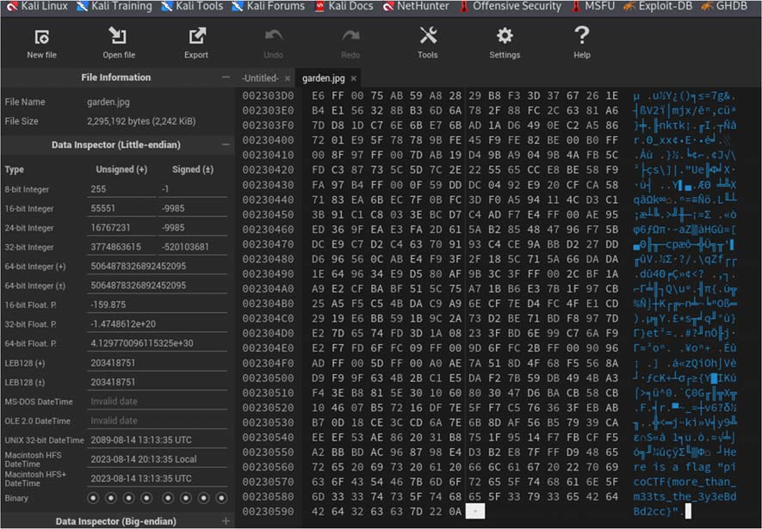Screen dimensions: 762x529
Task: Select hex byte at offset 002303D0 start
Action: 318,95
